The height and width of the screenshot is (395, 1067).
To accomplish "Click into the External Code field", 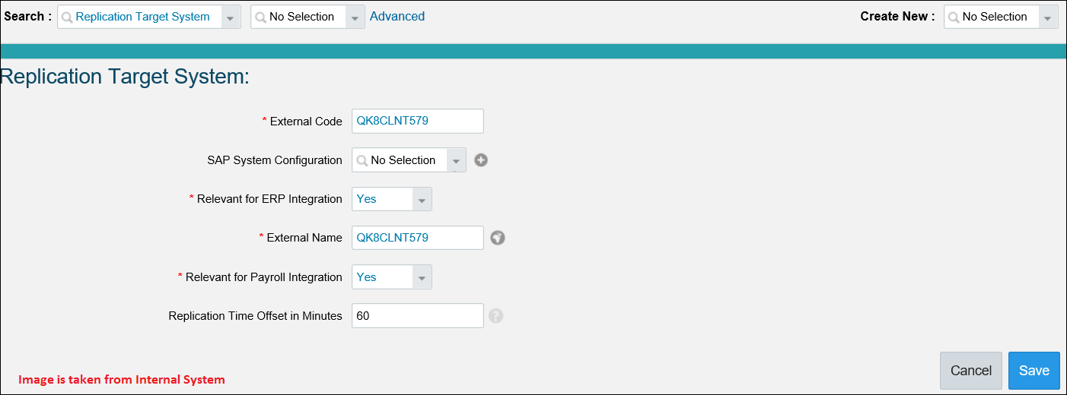I will click(x=418, y=121).
